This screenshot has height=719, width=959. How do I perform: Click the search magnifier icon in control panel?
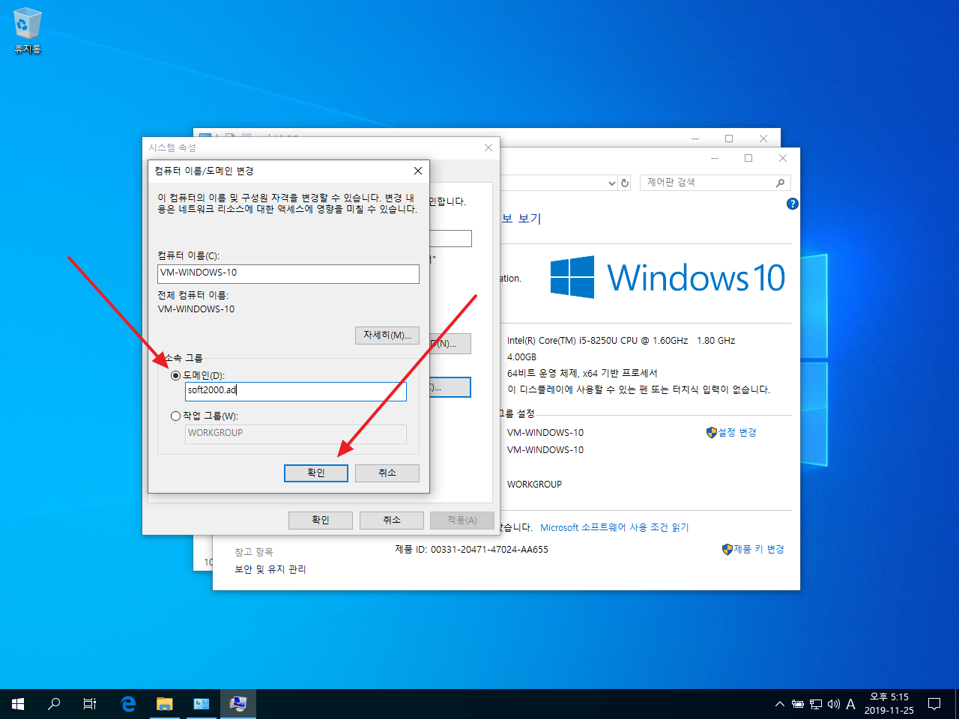(780, 182)
